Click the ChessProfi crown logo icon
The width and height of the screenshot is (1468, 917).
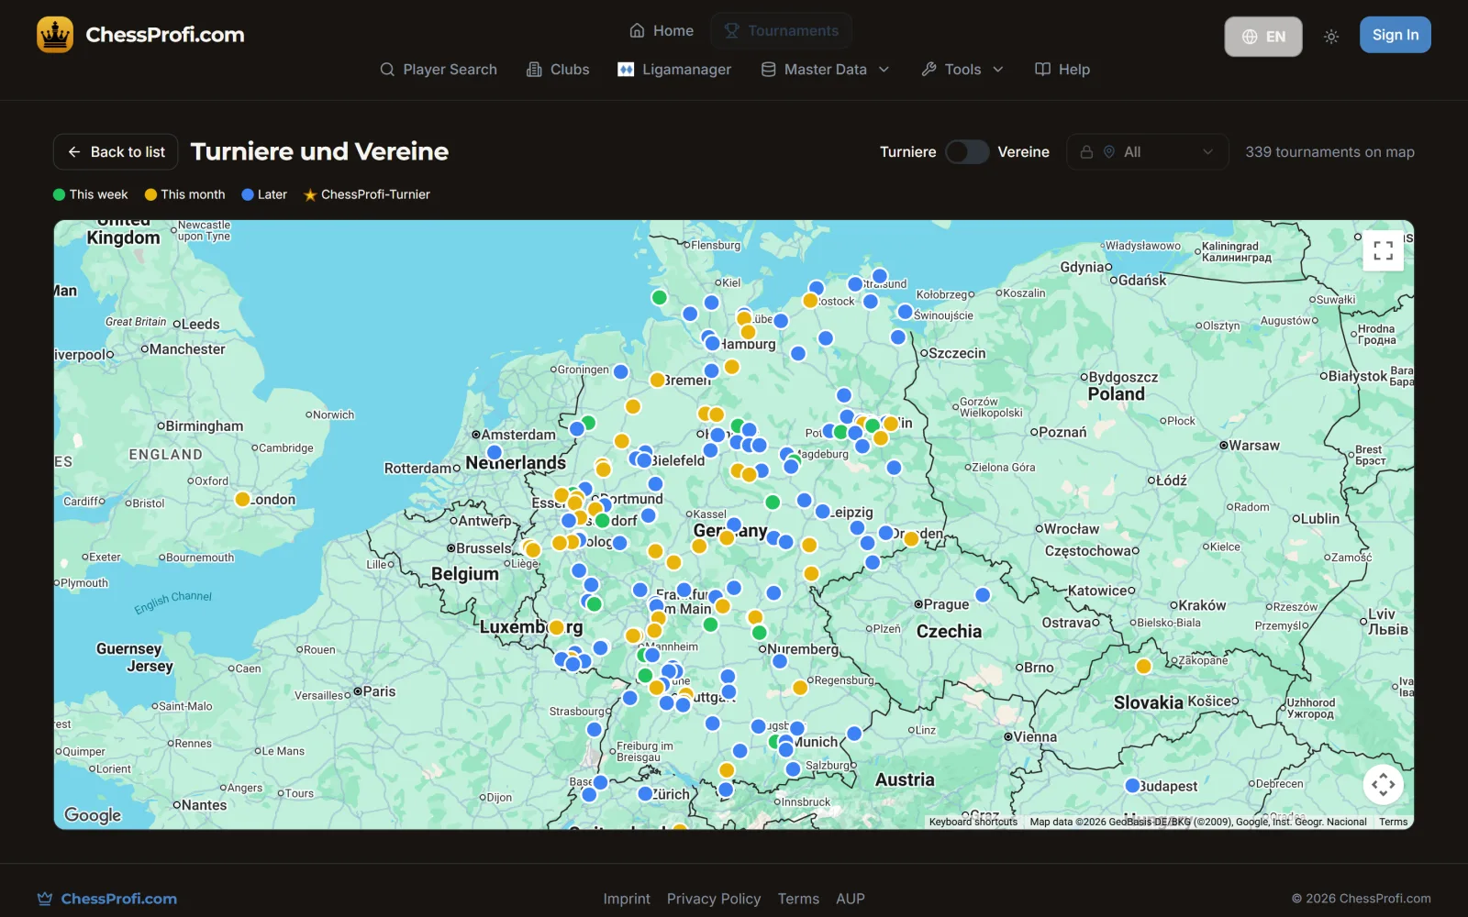point(55,35)
